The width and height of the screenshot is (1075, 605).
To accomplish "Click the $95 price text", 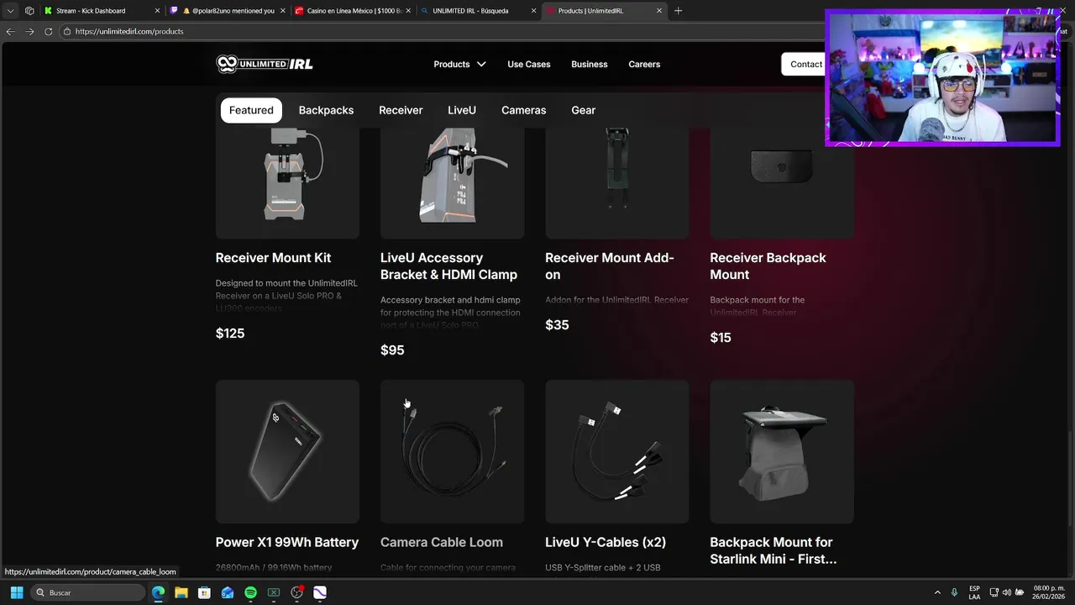I will click(x=392, y=350).
